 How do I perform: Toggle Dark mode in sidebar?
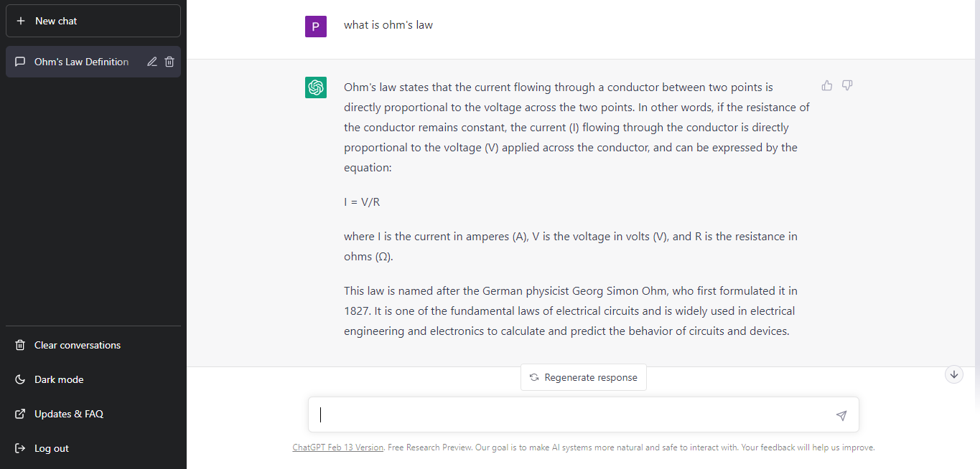tap(59, 379)
